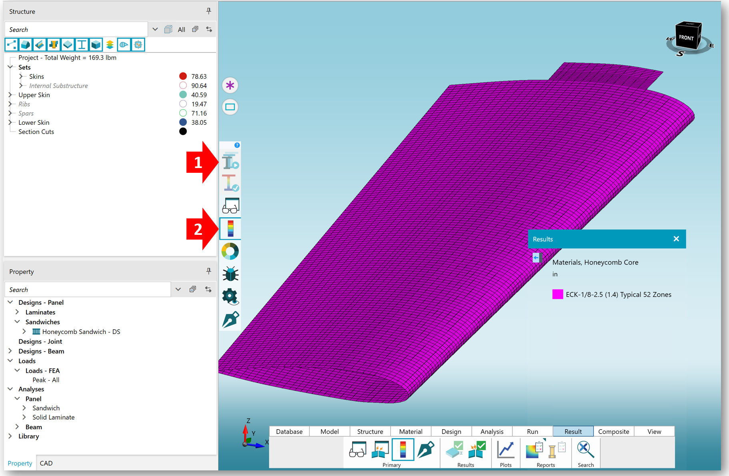Expand the Internal Substructure node
Viewport: 729px width, 476px height.
click(x=21, y=85)
